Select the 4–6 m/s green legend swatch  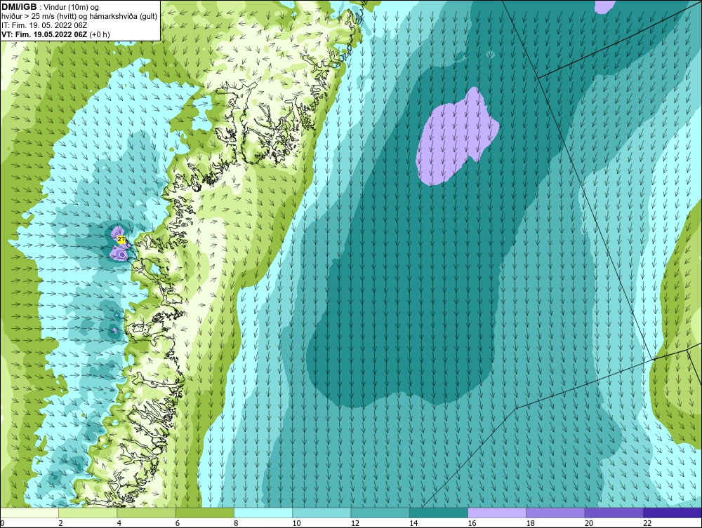pos(147,513)
